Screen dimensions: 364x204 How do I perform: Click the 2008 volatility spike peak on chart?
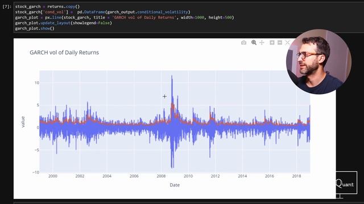coord(172,76)
